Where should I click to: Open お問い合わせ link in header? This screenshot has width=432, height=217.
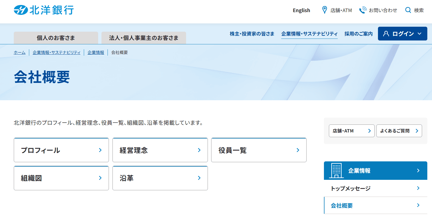click(x=378, y=10)
